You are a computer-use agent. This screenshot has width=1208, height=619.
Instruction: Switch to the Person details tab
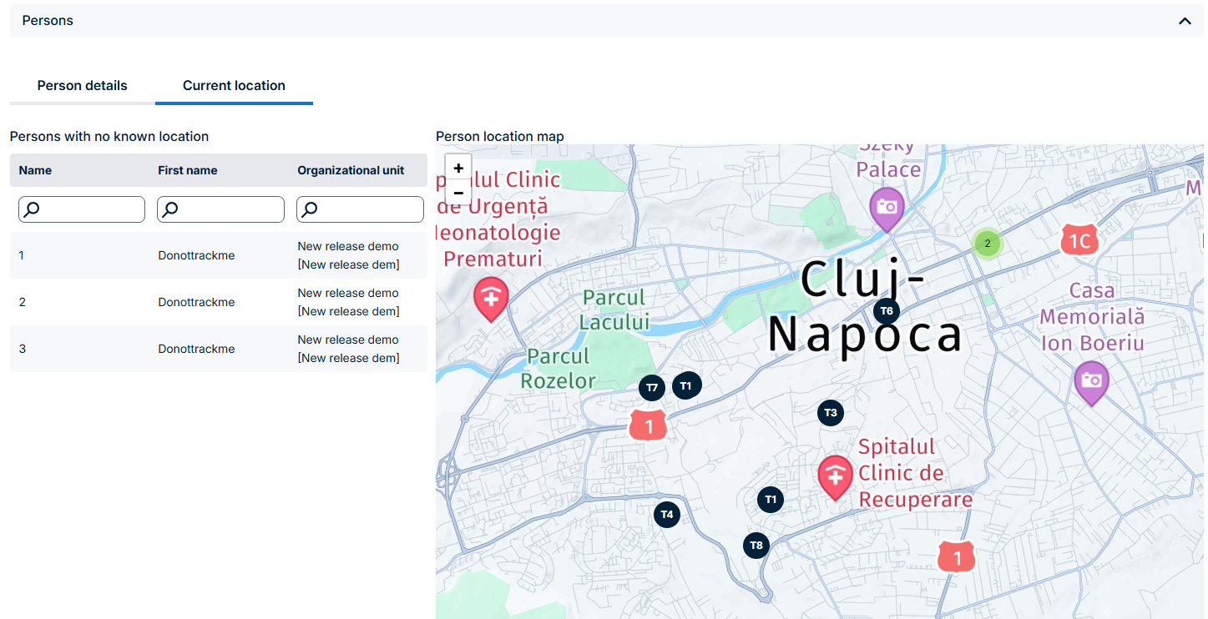[82, 85]
